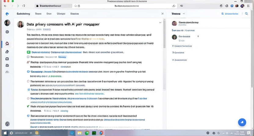The image size is (254, 136).
Task: Open the fourth top navigation tab
Action: tap(61, 14)
